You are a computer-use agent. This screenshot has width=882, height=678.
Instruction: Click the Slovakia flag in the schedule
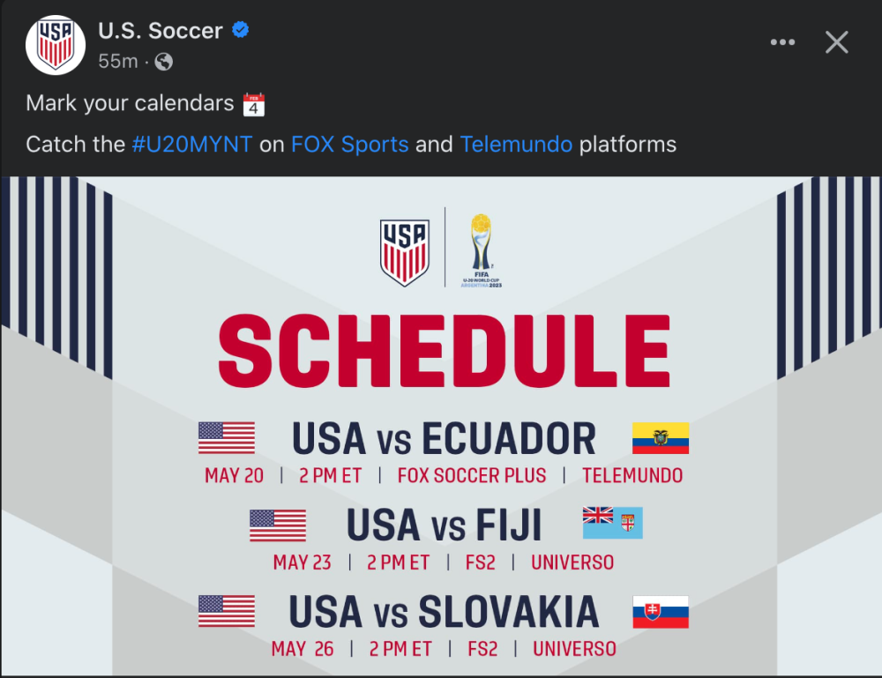click(x=661, y=612)
